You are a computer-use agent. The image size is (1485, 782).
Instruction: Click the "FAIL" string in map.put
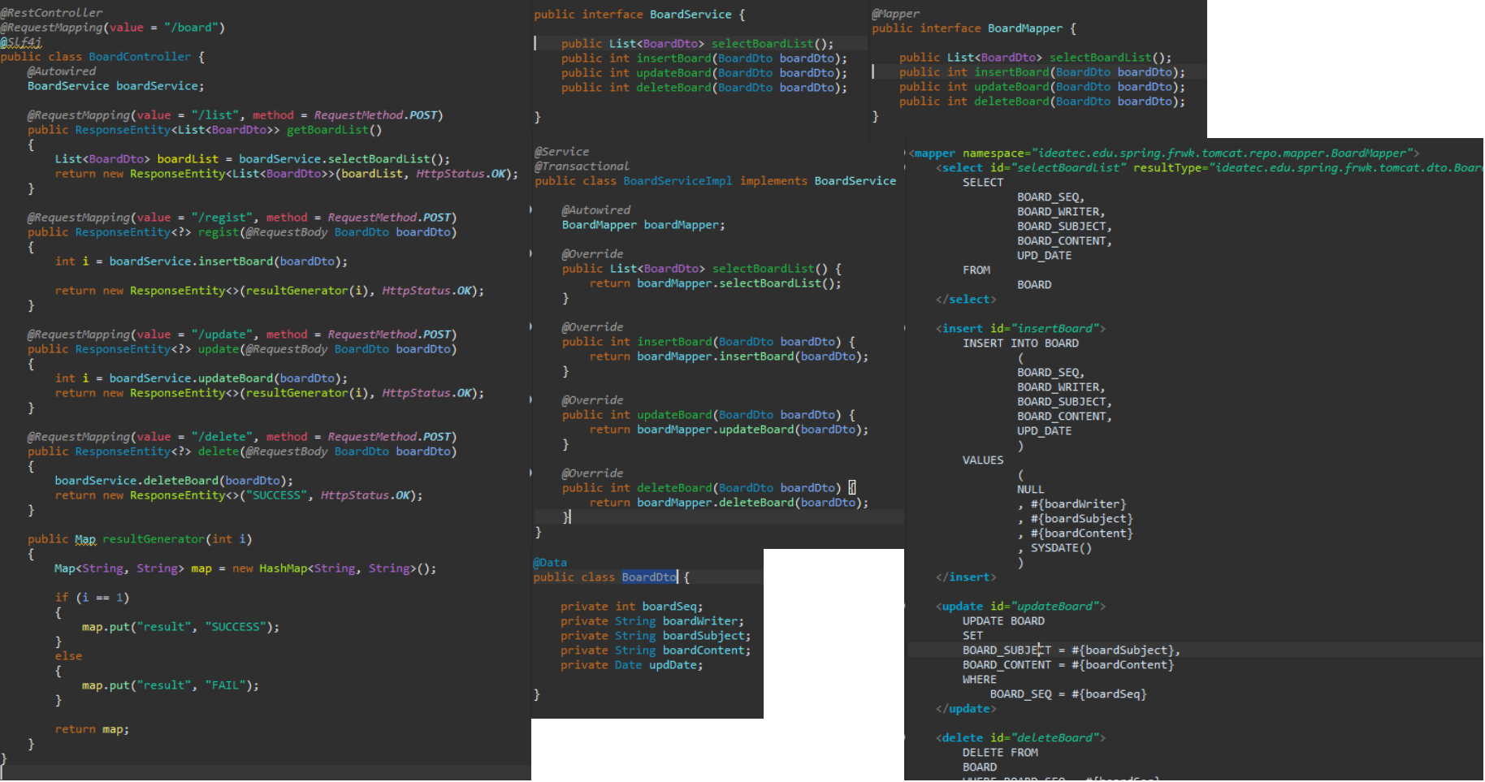[x=225, y=685]
